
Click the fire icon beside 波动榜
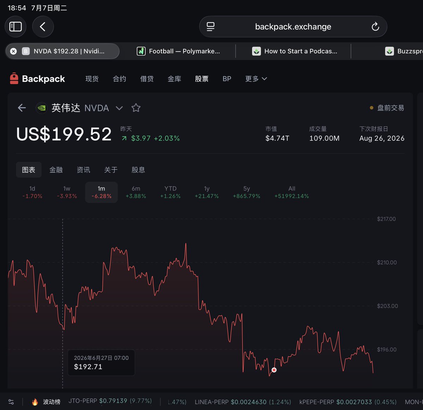[35, 402]
